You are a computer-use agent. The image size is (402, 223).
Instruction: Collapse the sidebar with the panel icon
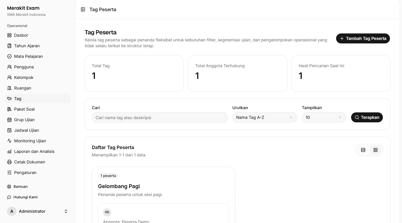[83, 9]
